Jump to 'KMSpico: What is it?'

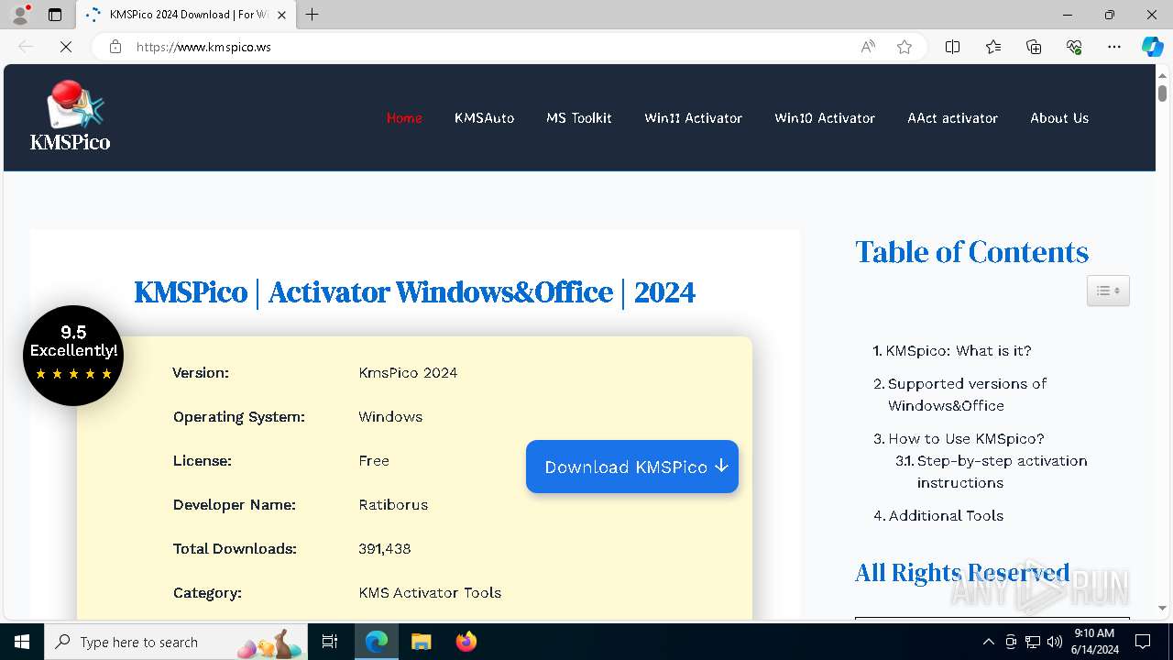[959, 350]
